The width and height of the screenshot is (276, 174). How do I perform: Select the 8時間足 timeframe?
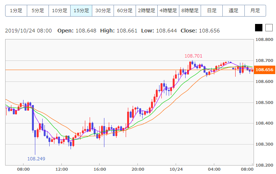(190, 11)
